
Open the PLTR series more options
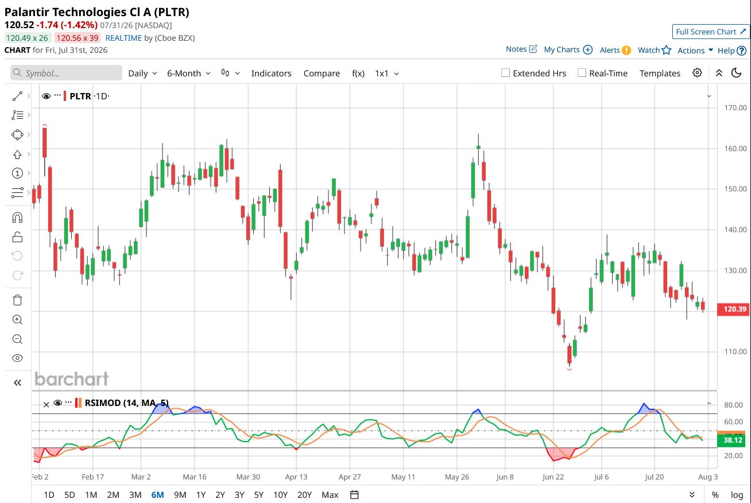click(57, 96)
